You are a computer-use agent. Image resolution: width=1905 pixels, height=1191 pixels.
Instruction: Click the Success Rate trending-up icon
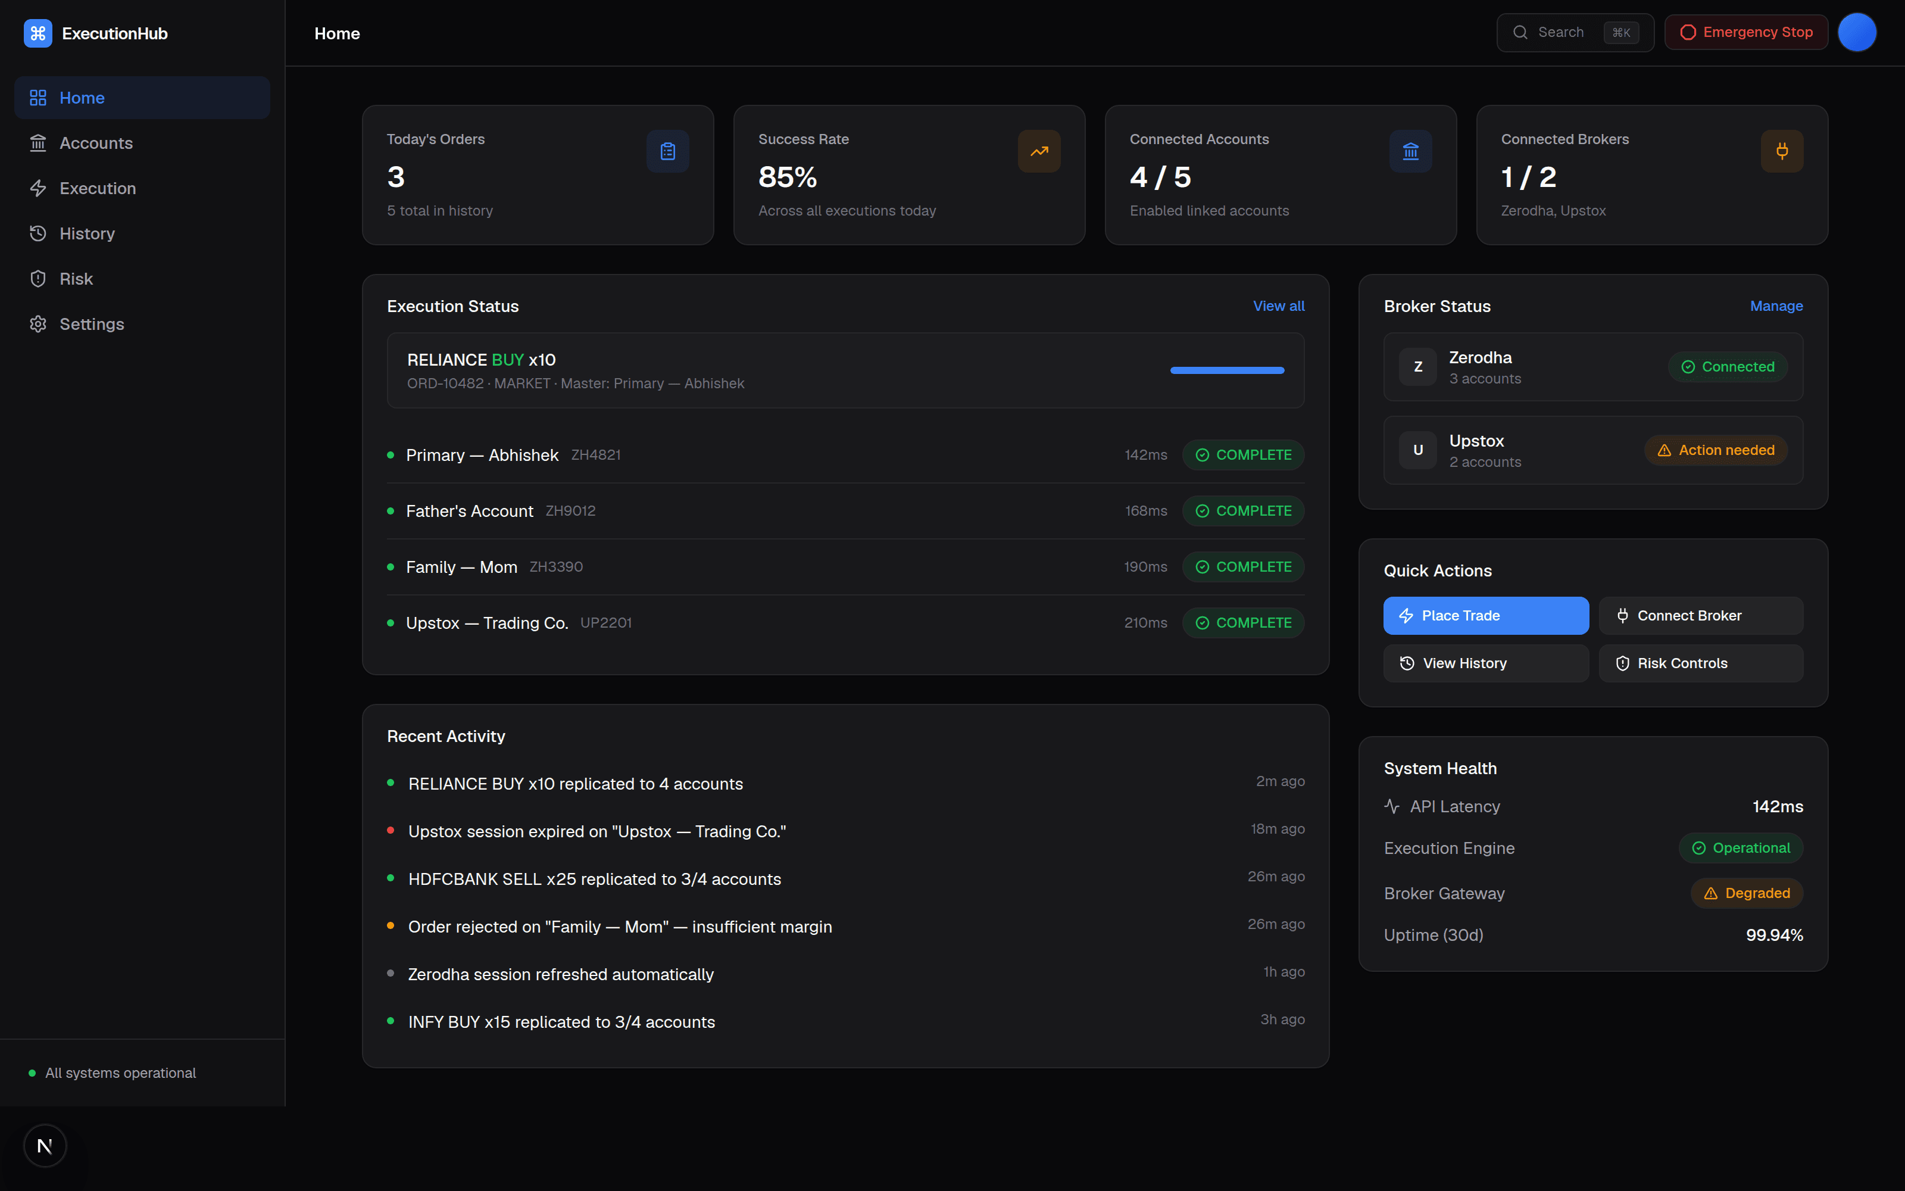coord(1039,151)
